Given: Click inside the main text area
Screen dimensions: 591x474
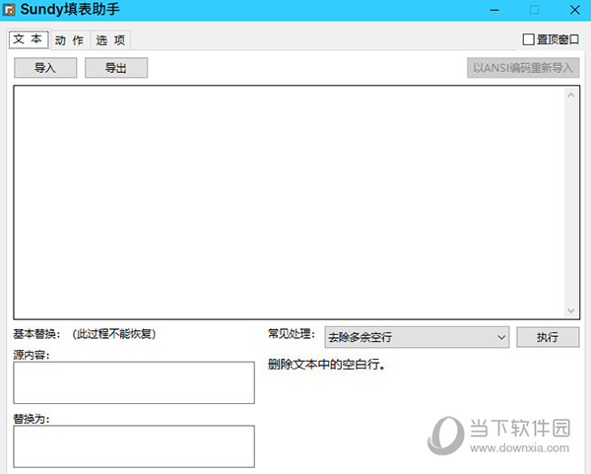Looking at the screenshot, I should pyautogui.click(x=290, y=202).
